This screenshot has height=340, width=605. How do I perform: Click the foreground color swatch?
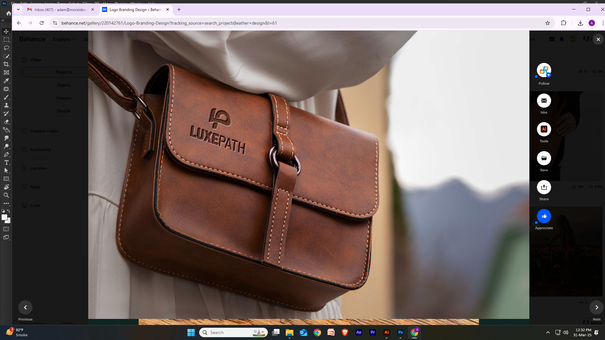click(4, 217)
